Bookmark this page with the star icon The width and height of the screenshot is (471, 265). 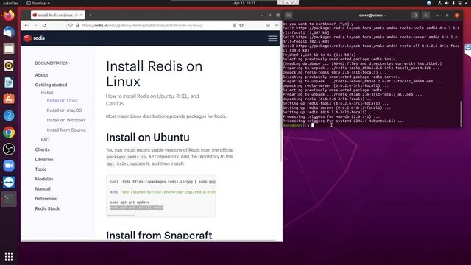241,26
